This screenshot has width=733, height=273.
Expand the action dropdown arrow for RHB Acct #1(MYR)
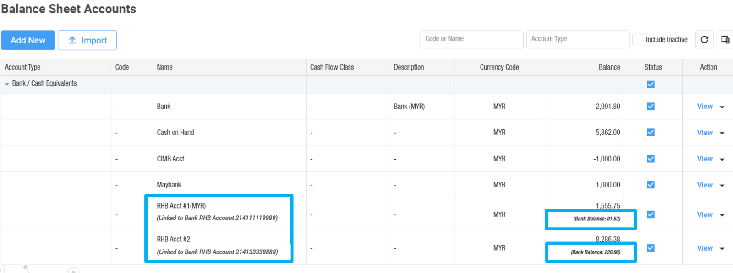722,215
